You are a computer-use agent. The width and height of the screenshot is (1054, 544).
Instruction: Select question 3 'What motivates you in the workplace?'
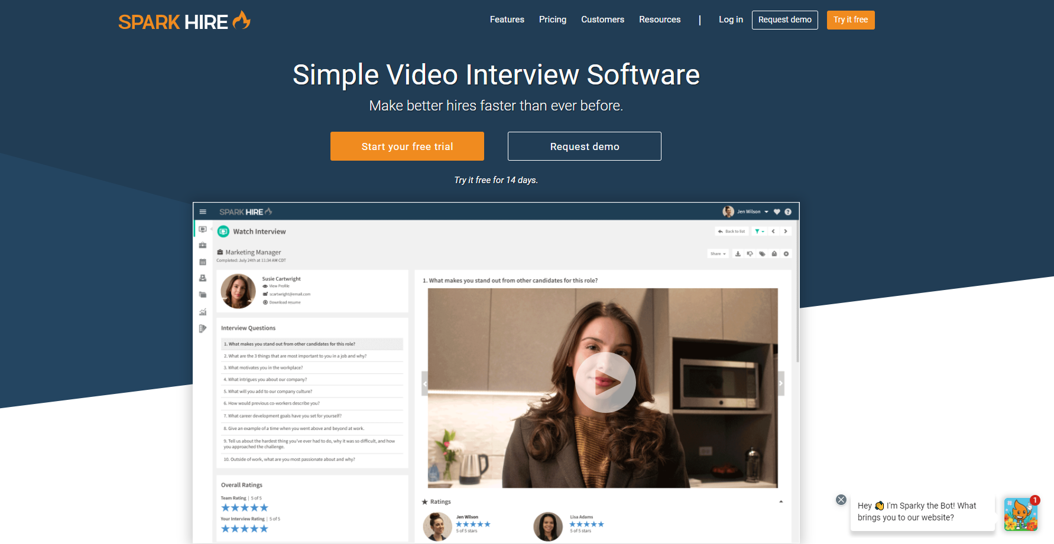312,367
